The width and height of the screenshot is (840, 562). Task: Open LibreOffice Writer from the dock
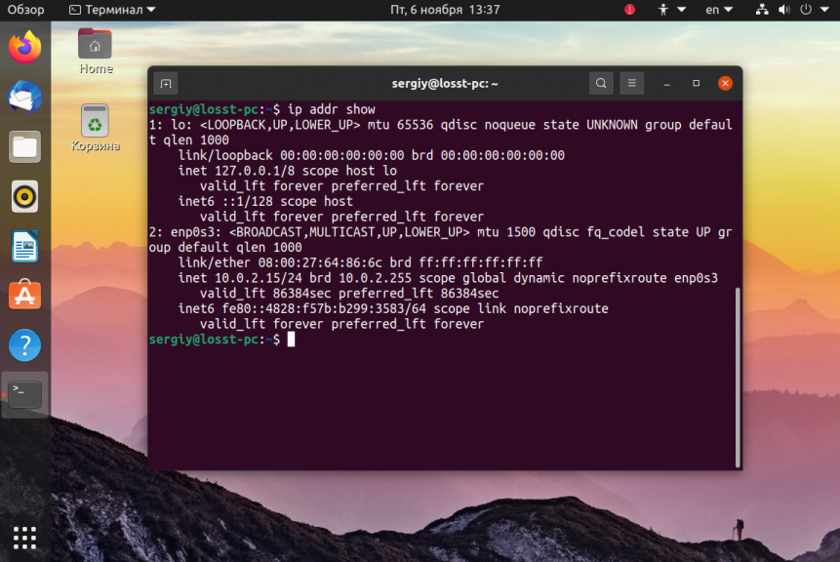[x=22, y=245]
